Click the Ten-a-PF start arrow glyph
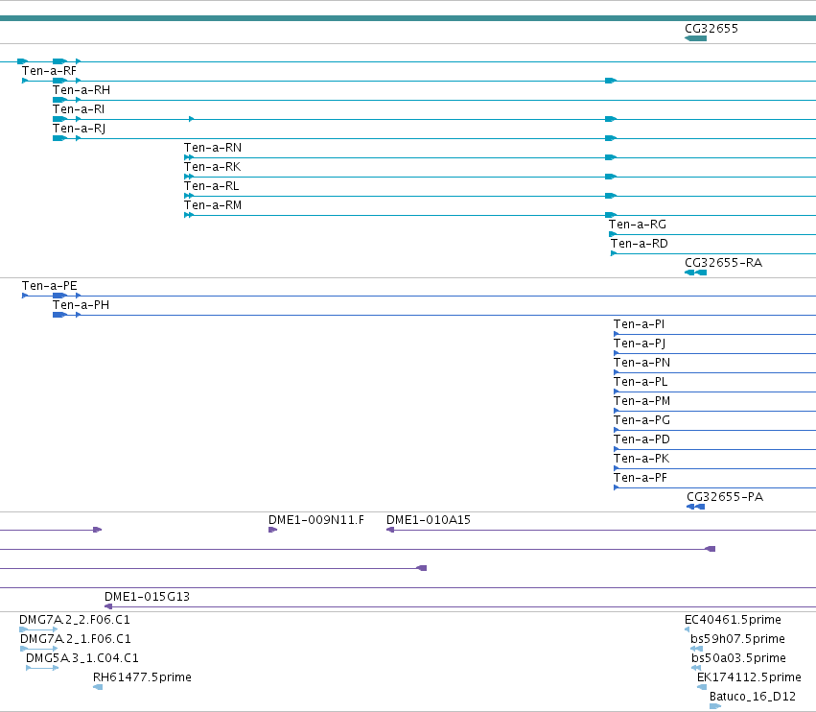Image resolution: width=816 pixels, height=712 pixels. (617, 487)
